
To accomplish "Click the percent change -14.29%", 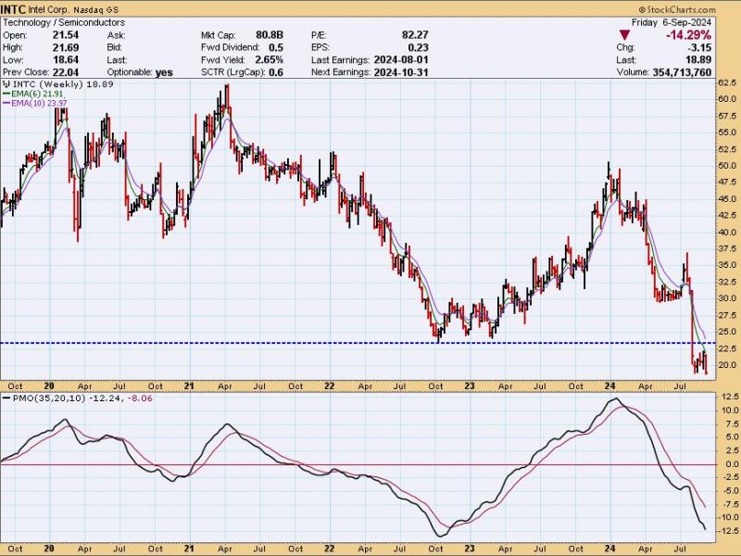I will pyautogui.click(x=687, y=35).
